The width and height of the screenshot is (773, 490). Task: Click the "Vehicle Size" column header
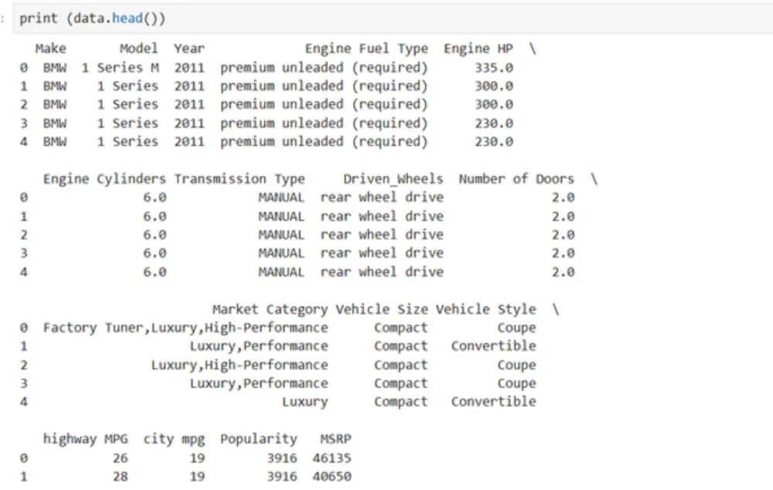click(382, 309)
